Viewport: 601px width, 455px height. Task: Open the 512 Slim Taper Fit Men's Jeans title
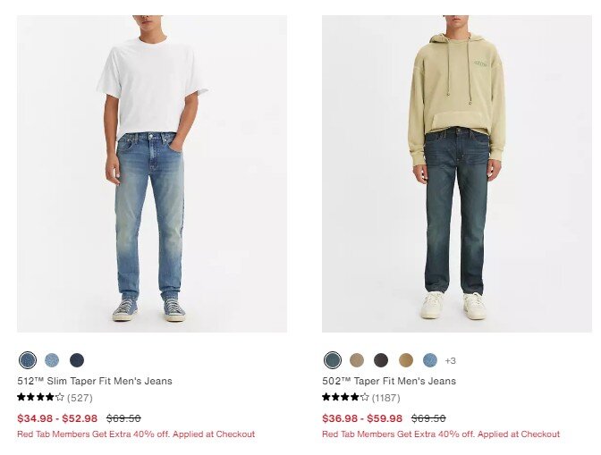pos(95,381)
